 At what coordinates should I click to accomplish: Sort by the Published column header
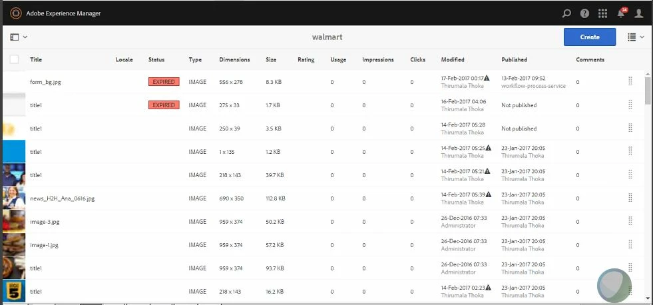(x=515, y=59)
